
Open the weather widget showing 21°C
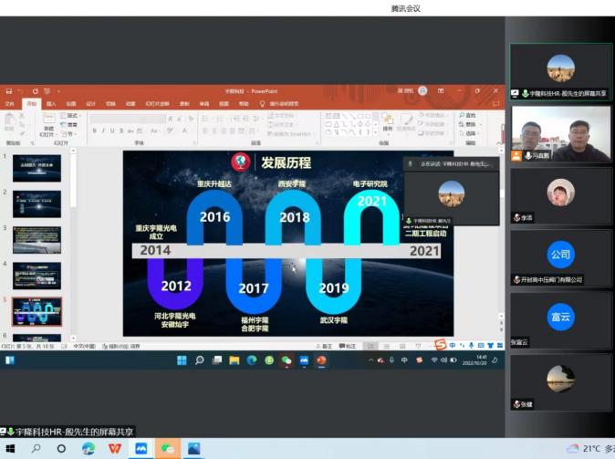[x=589, y=448]
